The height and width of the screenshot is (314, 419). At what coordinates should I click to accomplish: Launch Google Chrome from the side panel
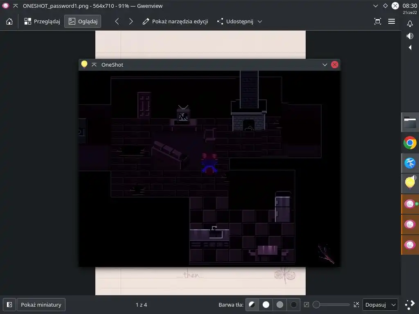coord(410,143)
